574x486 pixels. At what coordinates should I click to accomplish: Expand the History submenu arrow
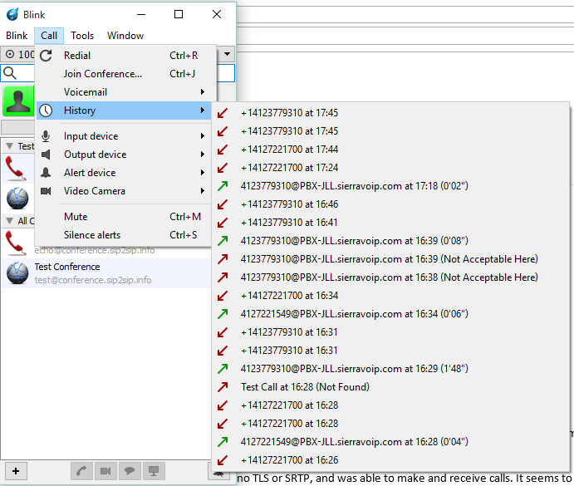203,110
